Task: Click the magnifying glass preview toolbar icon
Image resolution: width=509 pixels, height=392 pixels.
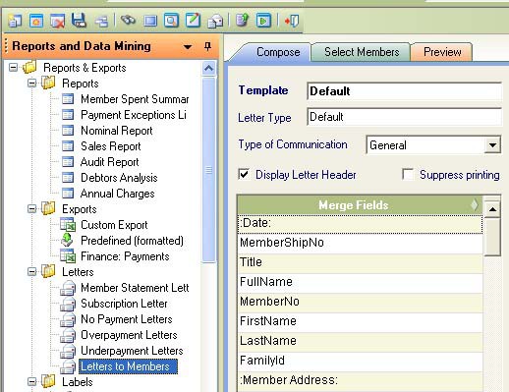Action: [171, 21]
